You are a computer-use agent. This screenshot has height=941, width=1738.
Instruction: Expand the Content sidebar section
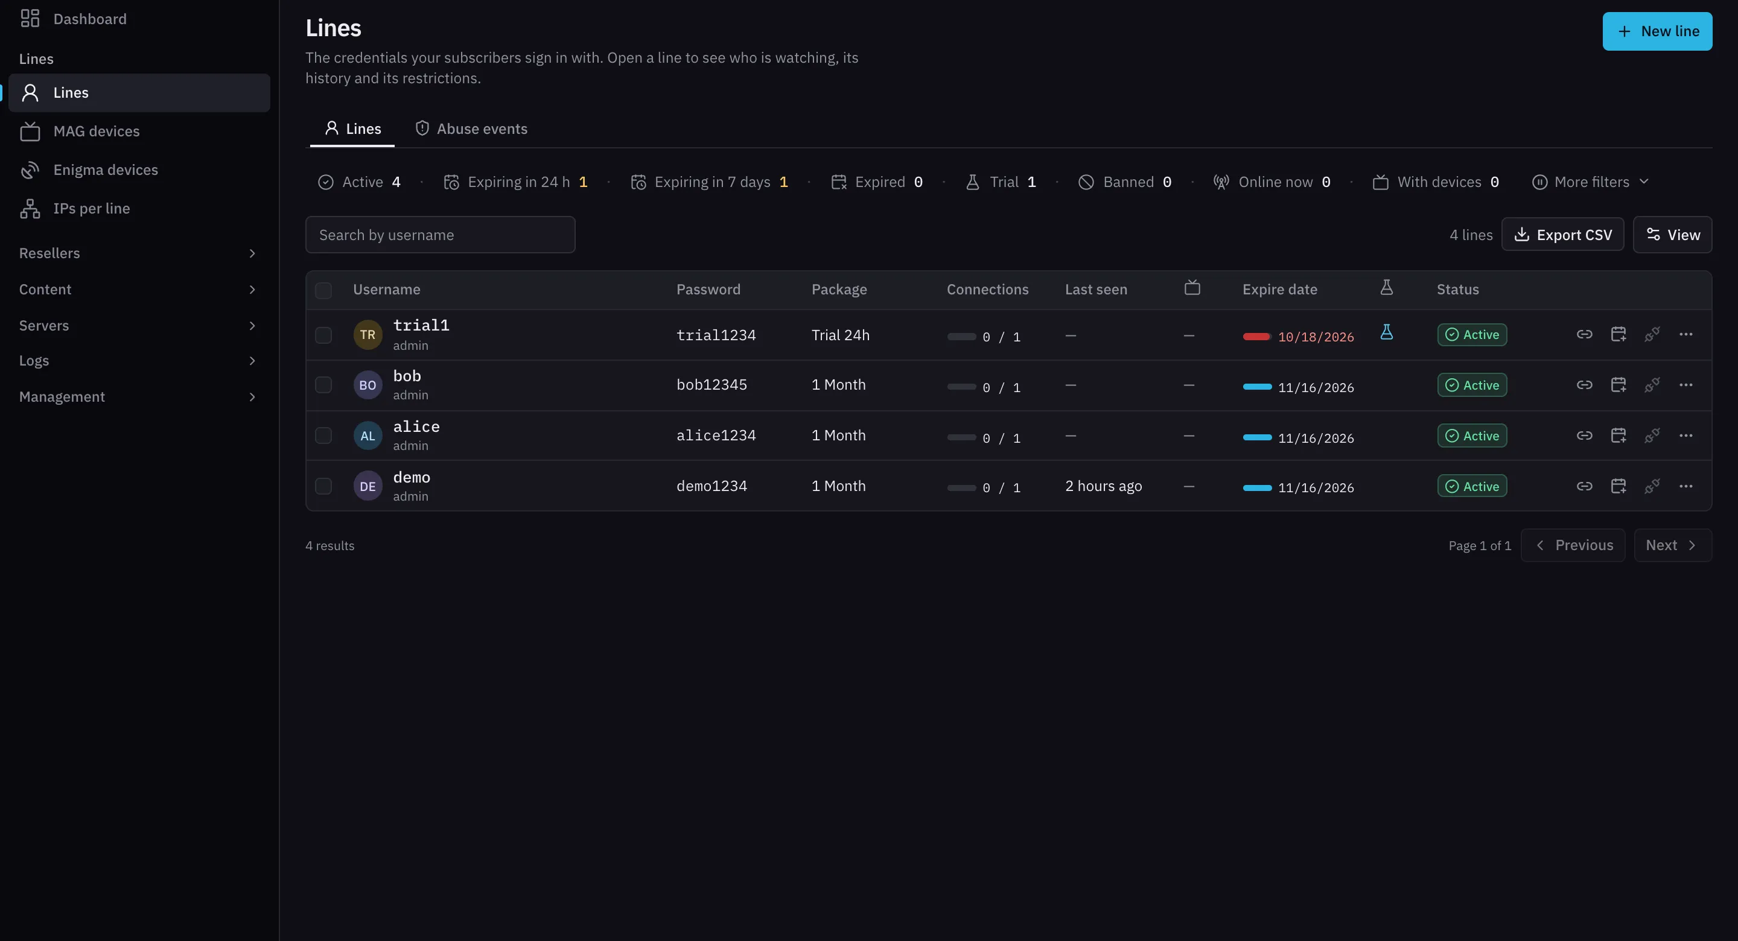coord(139,290)
